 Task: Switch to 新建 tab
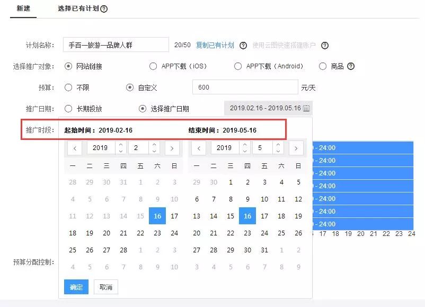pos(23,8)
